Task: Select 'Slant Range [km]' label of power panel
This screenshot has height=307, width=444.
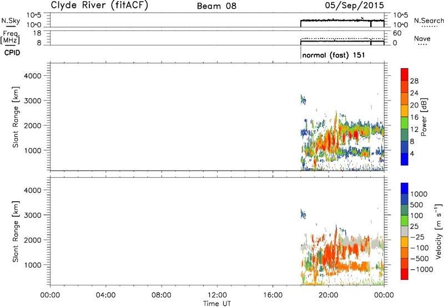Action: pos(16,117)
